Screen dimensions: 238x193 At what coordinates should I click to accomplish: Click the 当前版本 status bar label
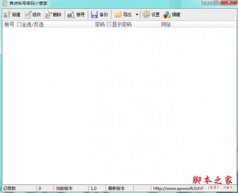point(64,188)
